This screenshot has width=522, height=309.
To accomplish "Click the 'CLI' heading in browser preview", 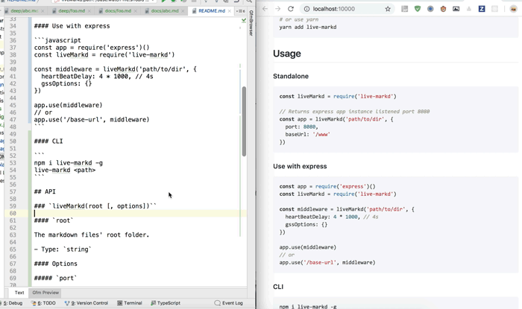I will [278, 287].
